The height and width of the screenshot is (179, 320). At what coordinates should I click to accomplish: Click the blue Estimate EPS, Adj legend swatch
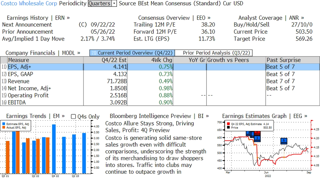tap(4, 124)
